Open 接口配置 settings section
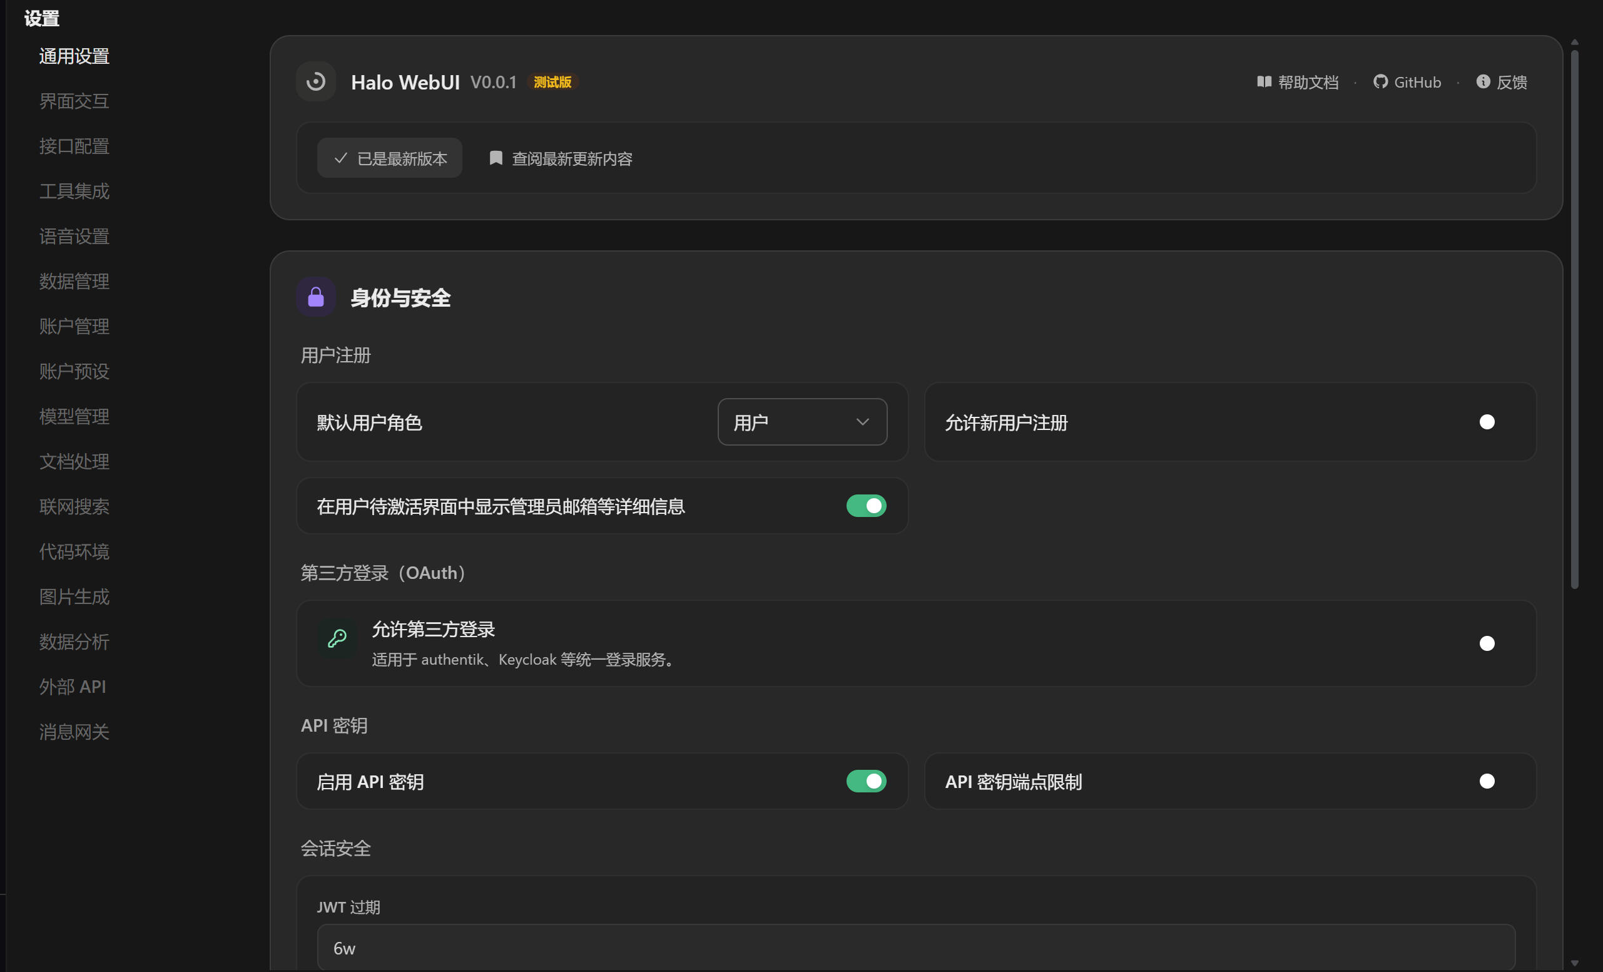Screen dimensions: 1603x972 (x=74, y=146)
